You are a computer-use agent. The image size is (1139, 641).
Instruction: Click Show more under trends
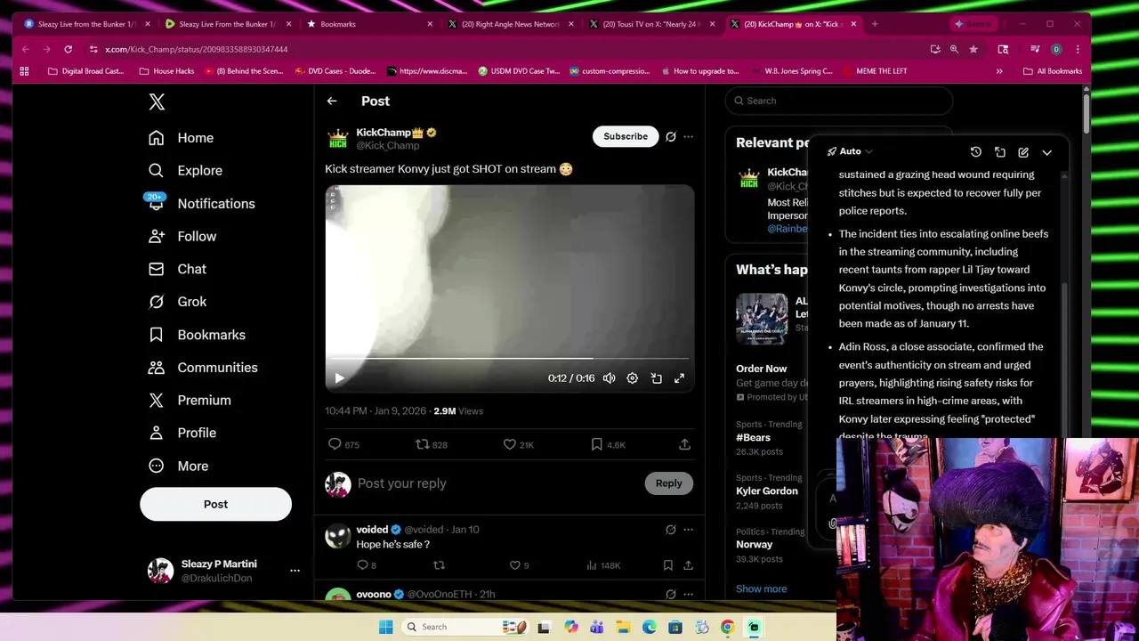[x=761, y=589]
